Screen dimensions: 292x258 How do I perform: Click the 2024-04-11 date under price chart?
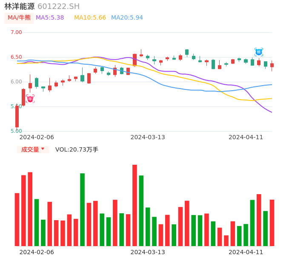(x=246, y=137)
